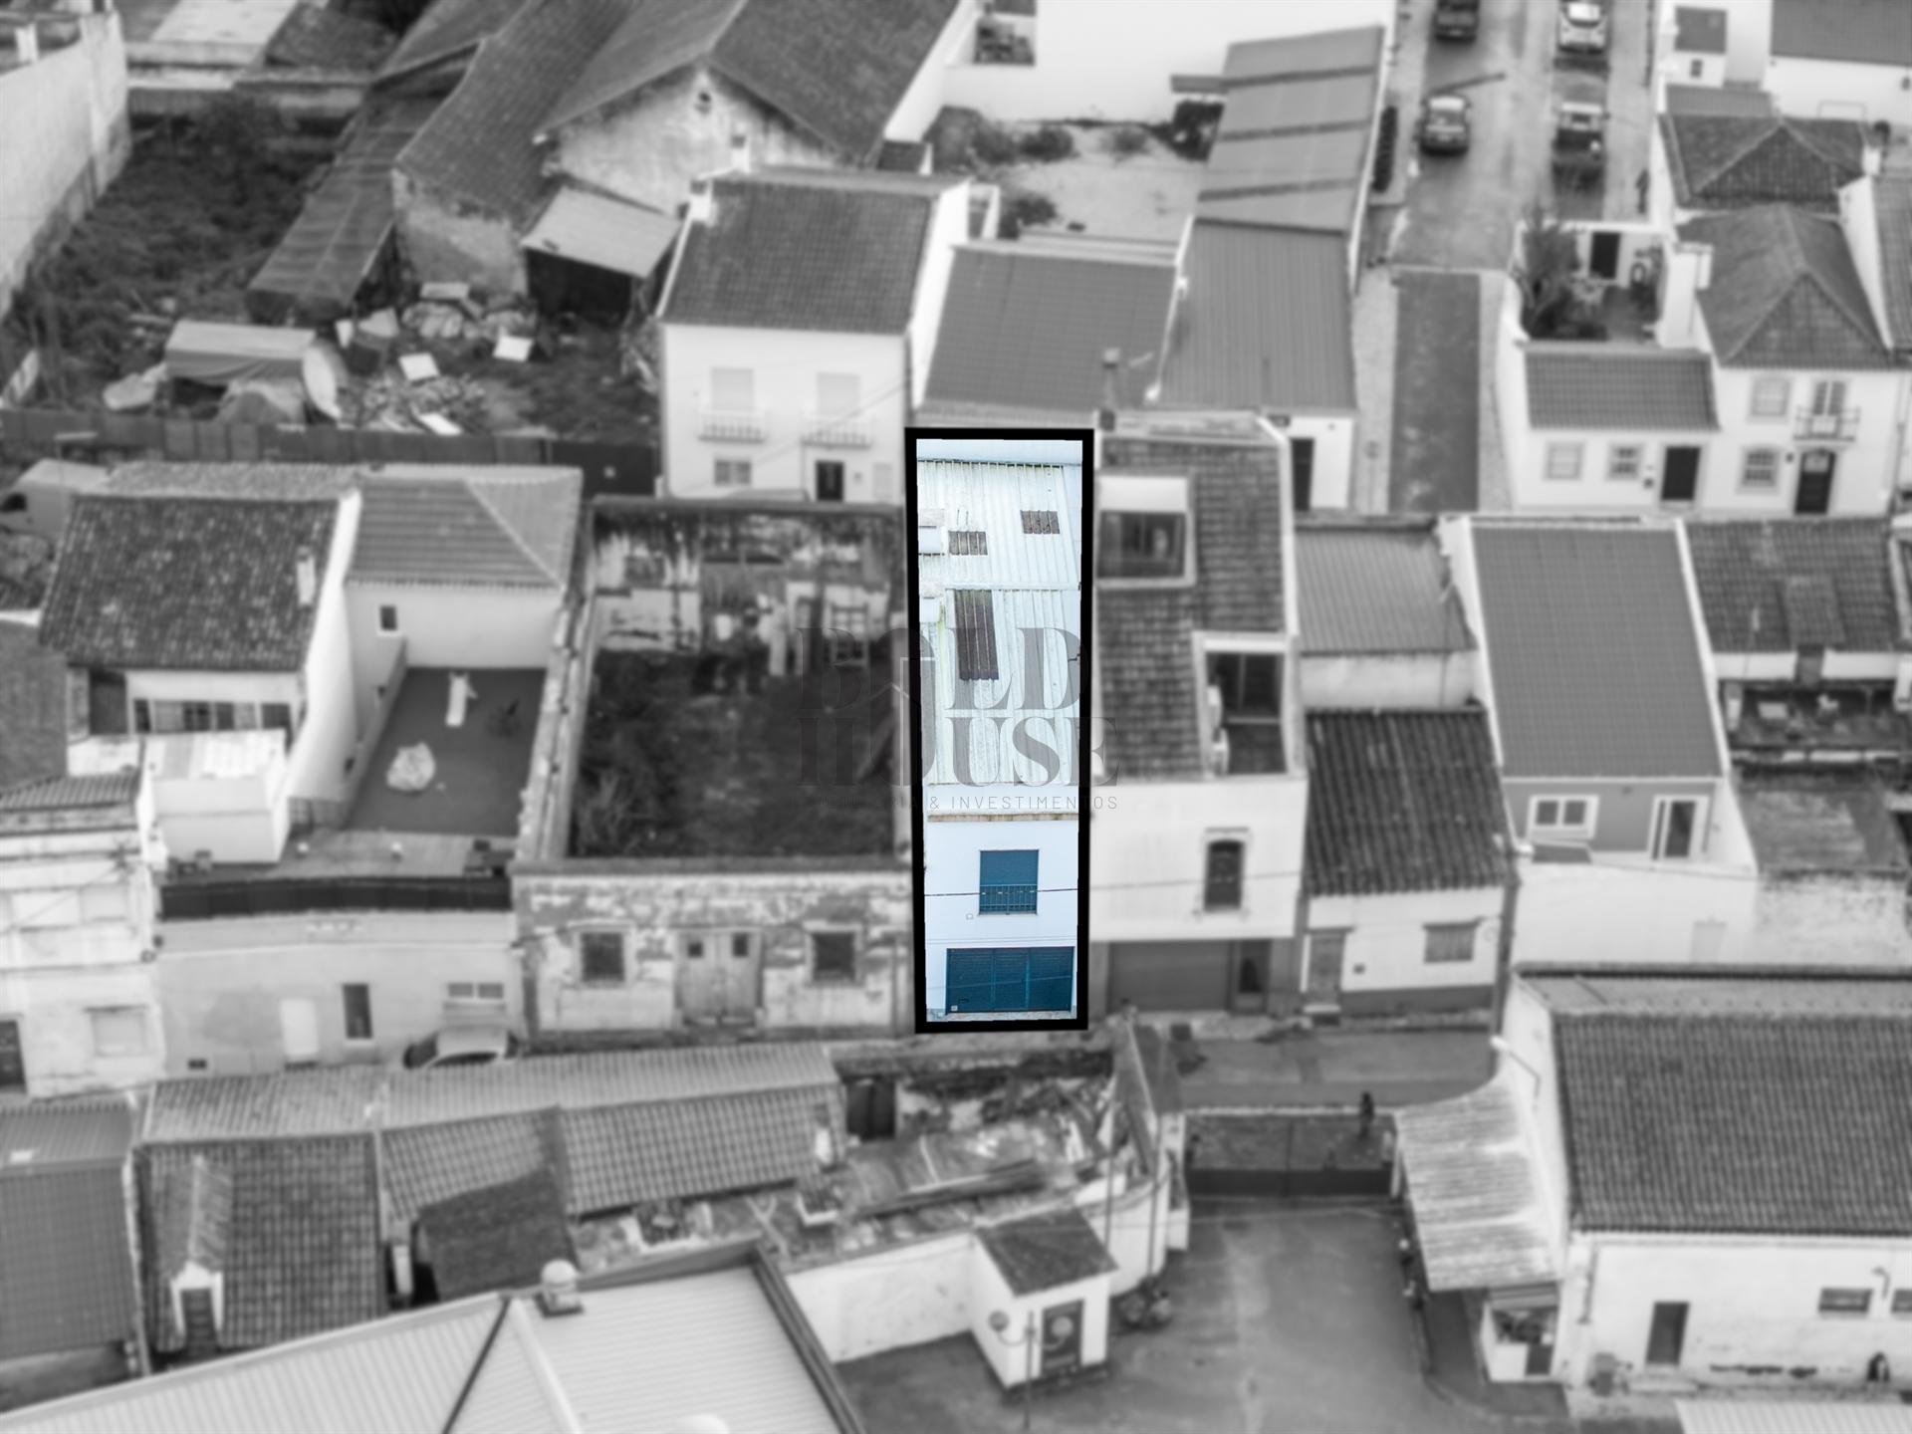
Task: Click the blue garage door of highlighted building
Action: pyautogui.click(x=1009, y=980)
